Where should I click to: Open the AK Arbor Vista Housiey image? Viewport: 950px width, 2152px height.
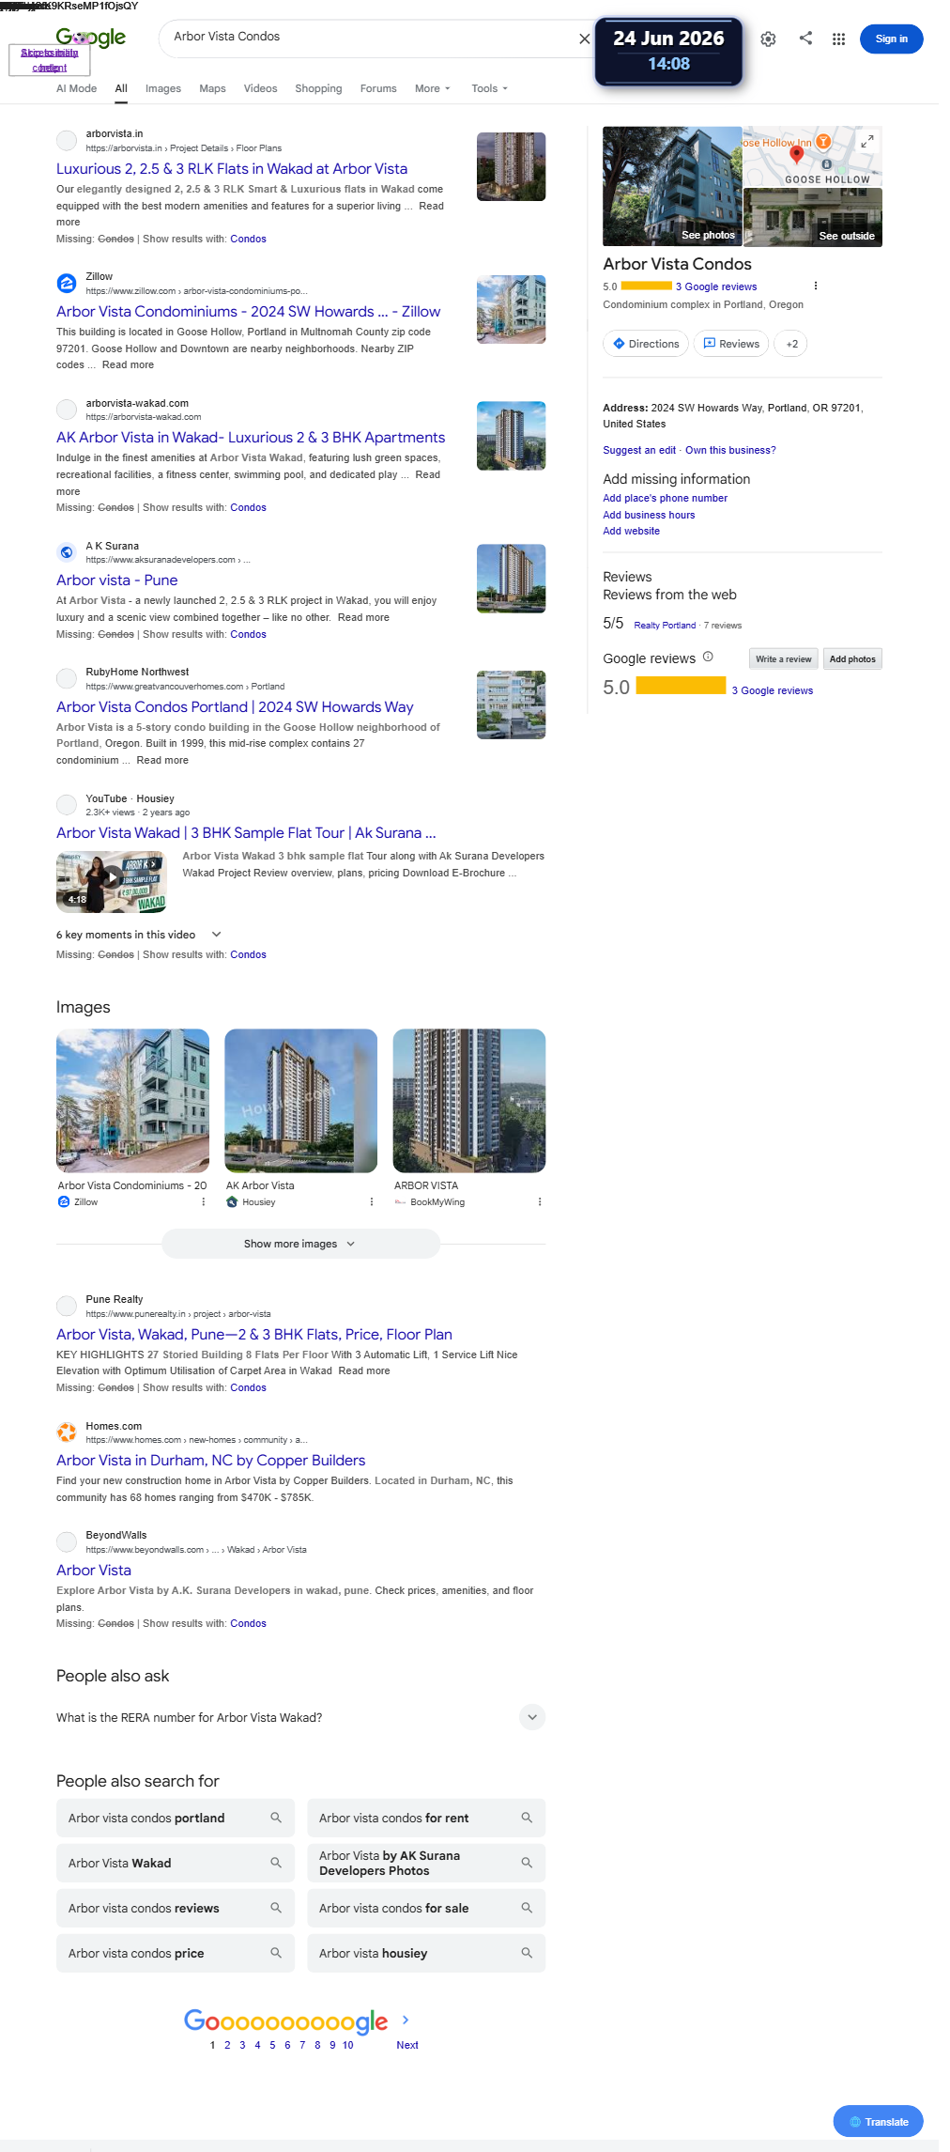(x=301, y=1100)
